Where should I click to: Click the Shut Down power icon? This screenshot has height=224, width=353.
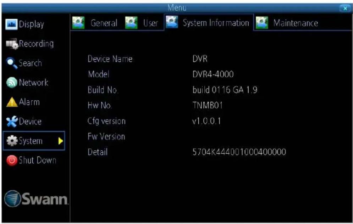coord(12,160)
